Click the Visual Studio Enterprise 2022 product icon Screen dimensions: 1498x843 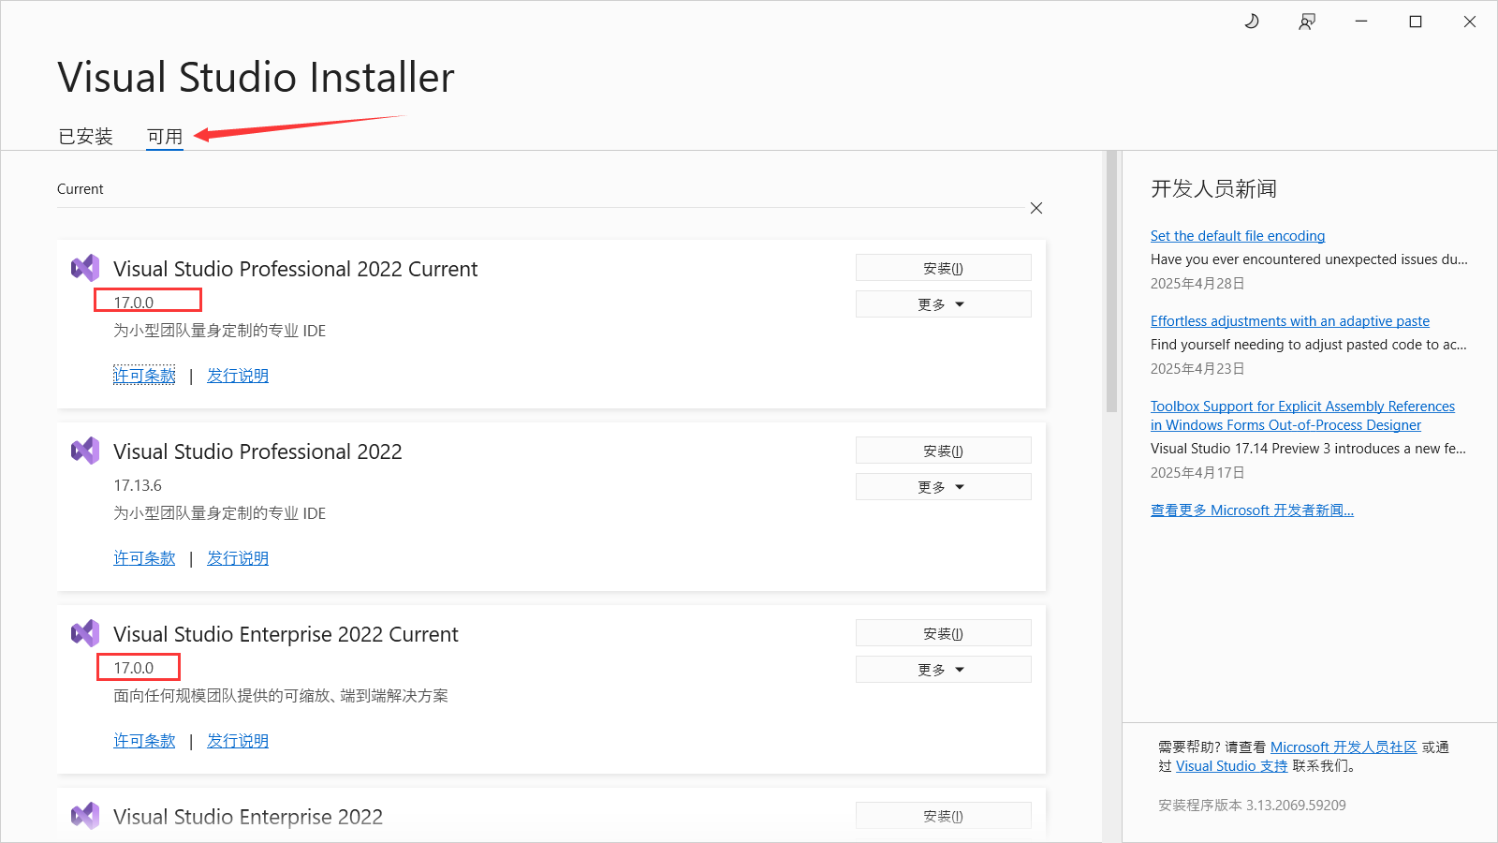pyautogui.click(x=85, y=816)
